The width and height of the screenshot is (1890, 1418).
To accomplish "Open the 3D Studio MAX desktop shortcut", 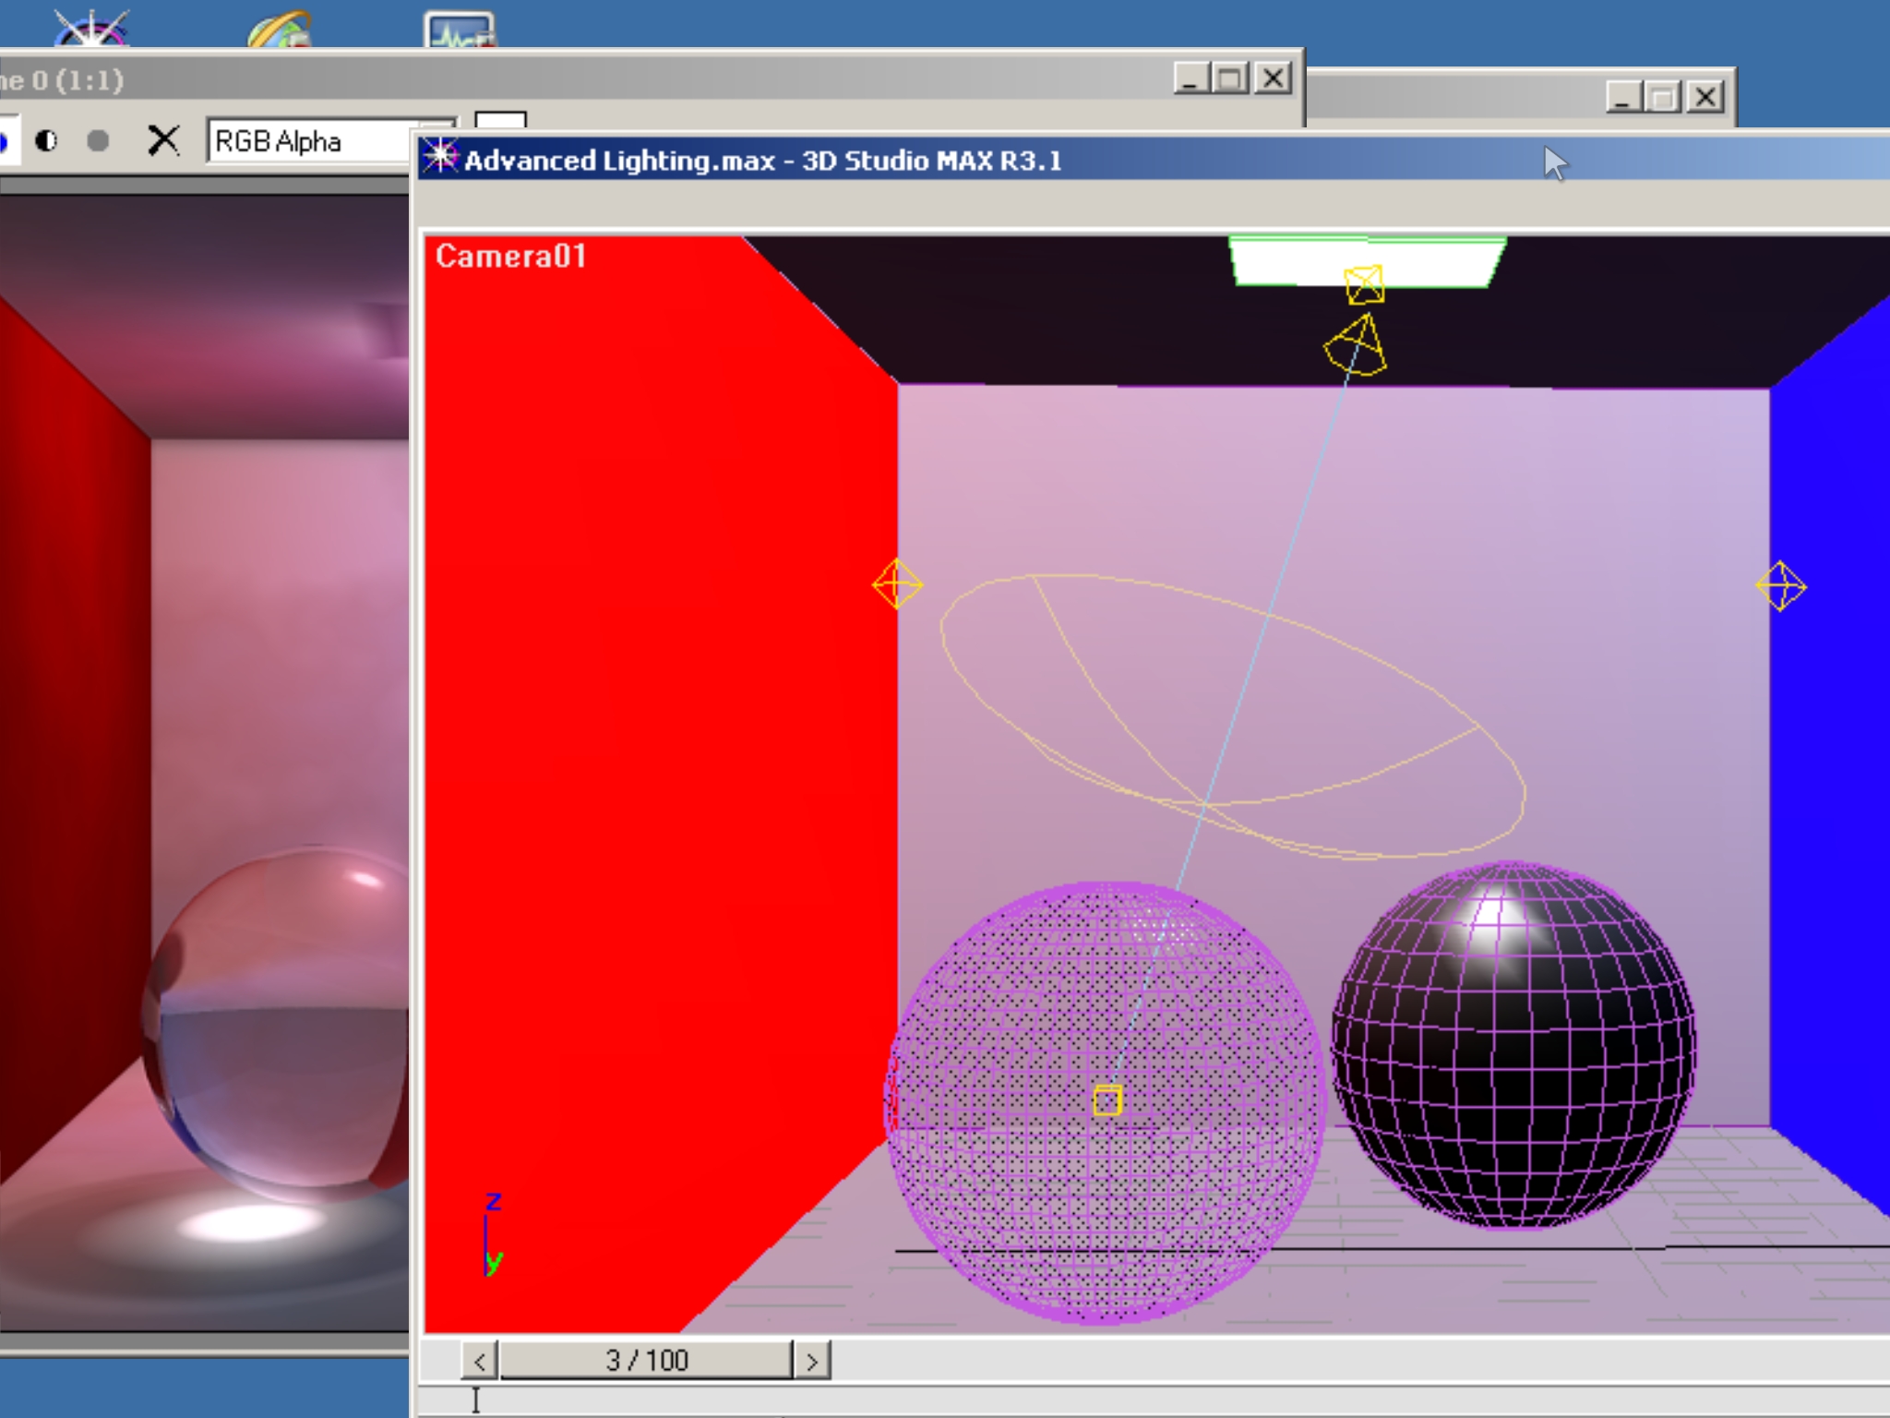I will (x=90, y=28).
